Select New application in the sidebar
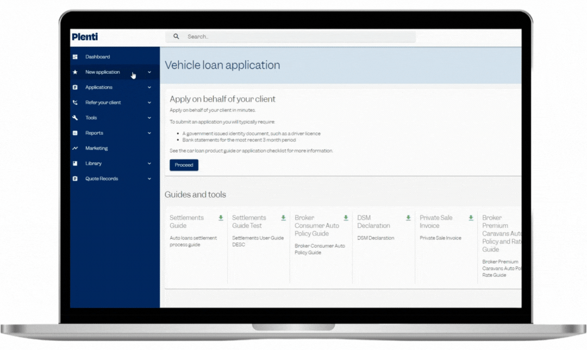This screenshot has height=350, width=587. 115,72
